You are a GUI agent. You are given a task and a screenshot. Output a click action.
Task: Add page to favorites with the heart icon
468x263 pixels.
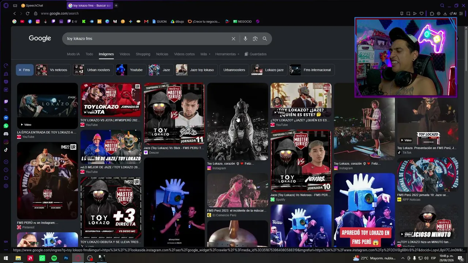point(422,14)
